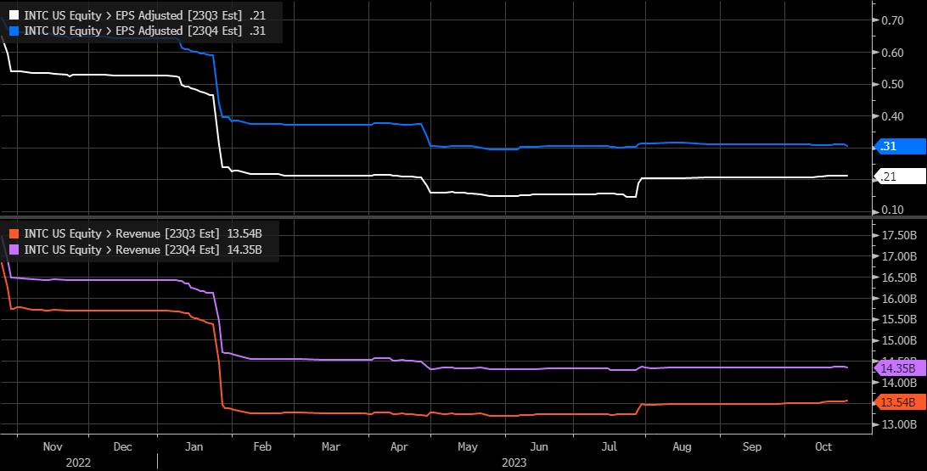Click the 0.70 y-axis label

coord(891,20)
